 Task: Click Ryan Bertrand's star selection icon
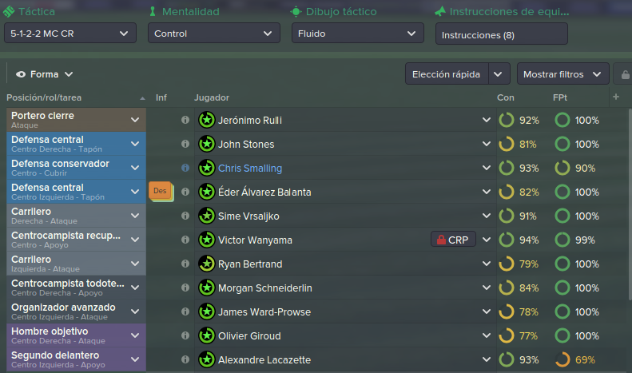[x=207, y=264]
